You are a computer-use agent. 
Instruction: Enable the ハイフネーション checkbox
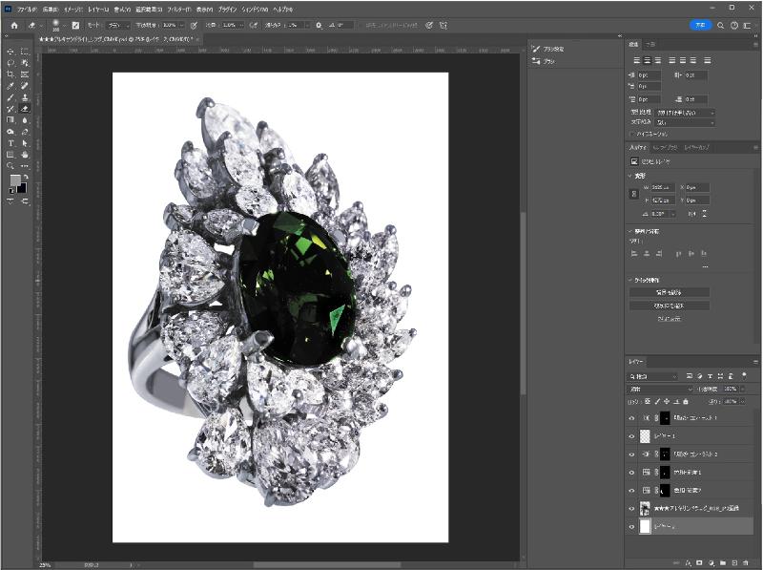pos(633,134)
